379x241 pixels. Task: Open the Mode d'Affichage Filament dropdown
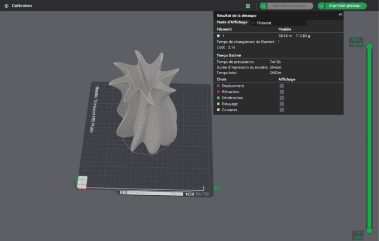pyautogui.click(x=261, y=23)
